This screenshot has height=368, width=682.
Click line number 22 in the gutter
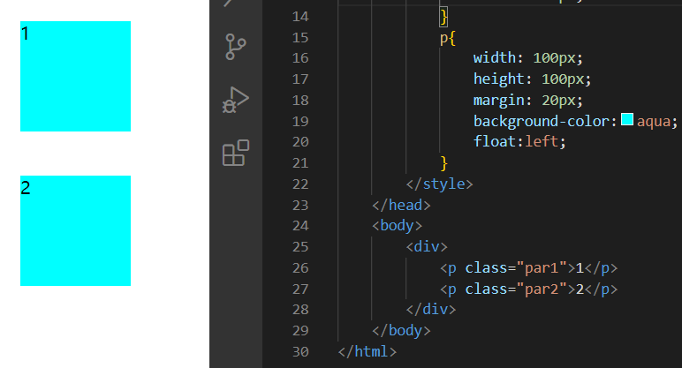(x=299, y=184)
